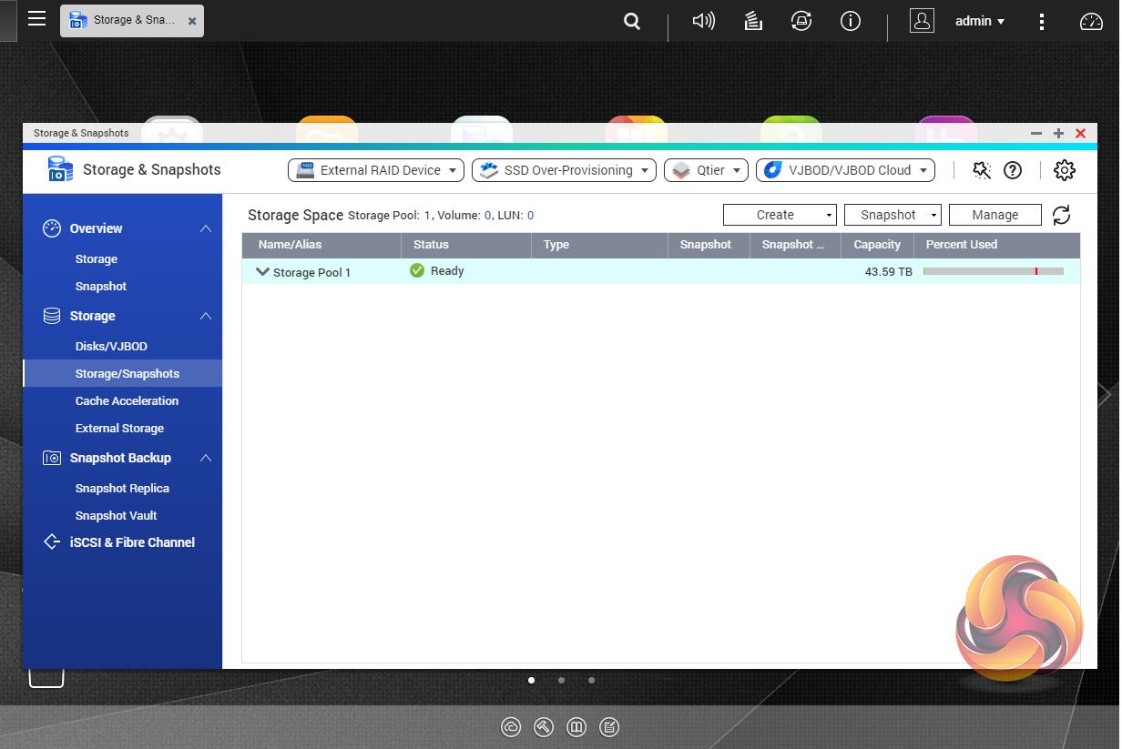Collapse the Overview sidebar section
The height and width of the screenshot is (749, 1122).
206,228
